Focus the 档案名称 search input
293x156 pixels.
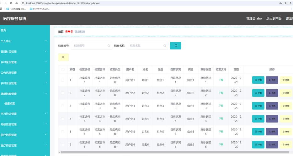tap(147, 46)
